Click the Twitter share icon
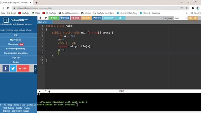The width and height of the screenshot is (201, 113). pyautogui.click(x=13, y=68)
